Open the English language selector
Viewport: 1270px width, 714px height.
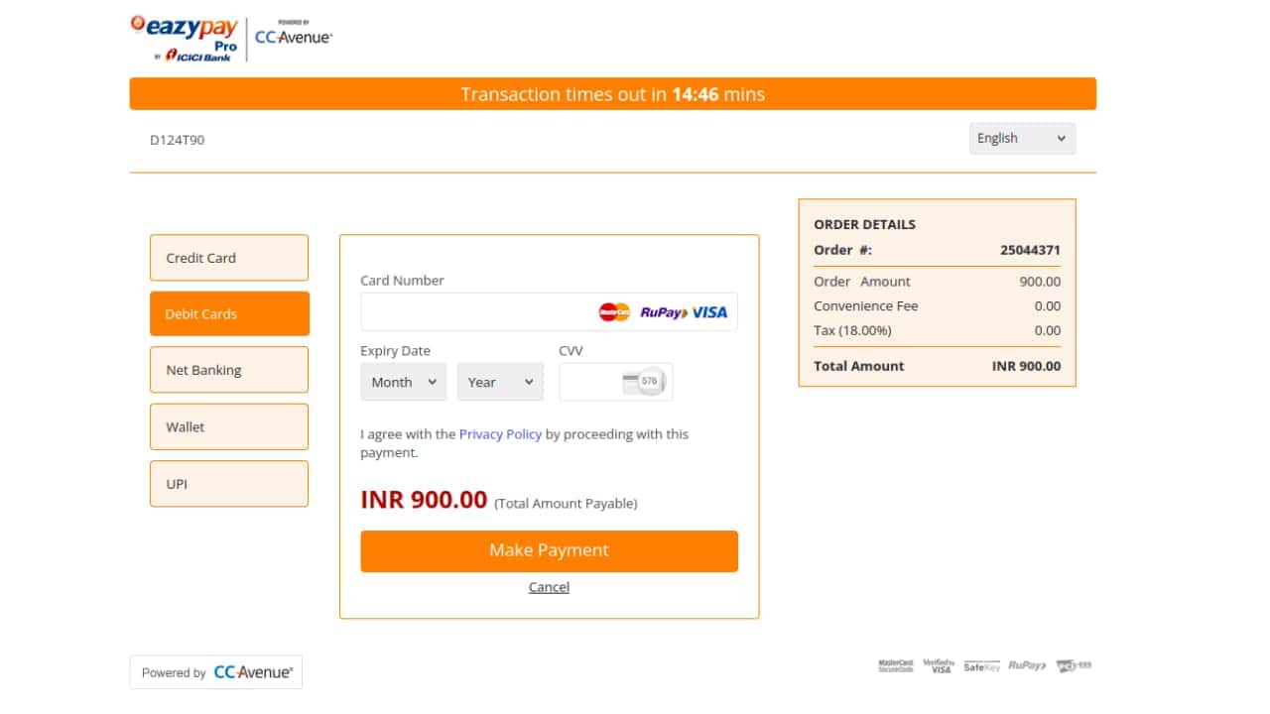[x=1022, y=138]
